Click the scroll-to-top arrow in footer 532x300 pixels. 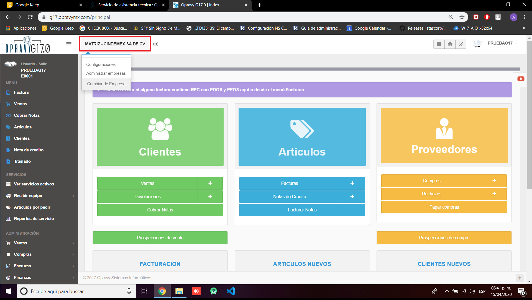pyautogui.click(x=520, y=278)
